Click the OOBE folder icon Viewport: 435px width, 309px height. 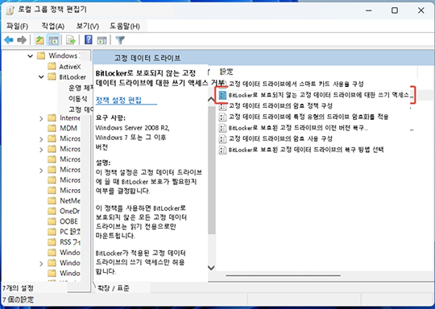click(52, 221)
